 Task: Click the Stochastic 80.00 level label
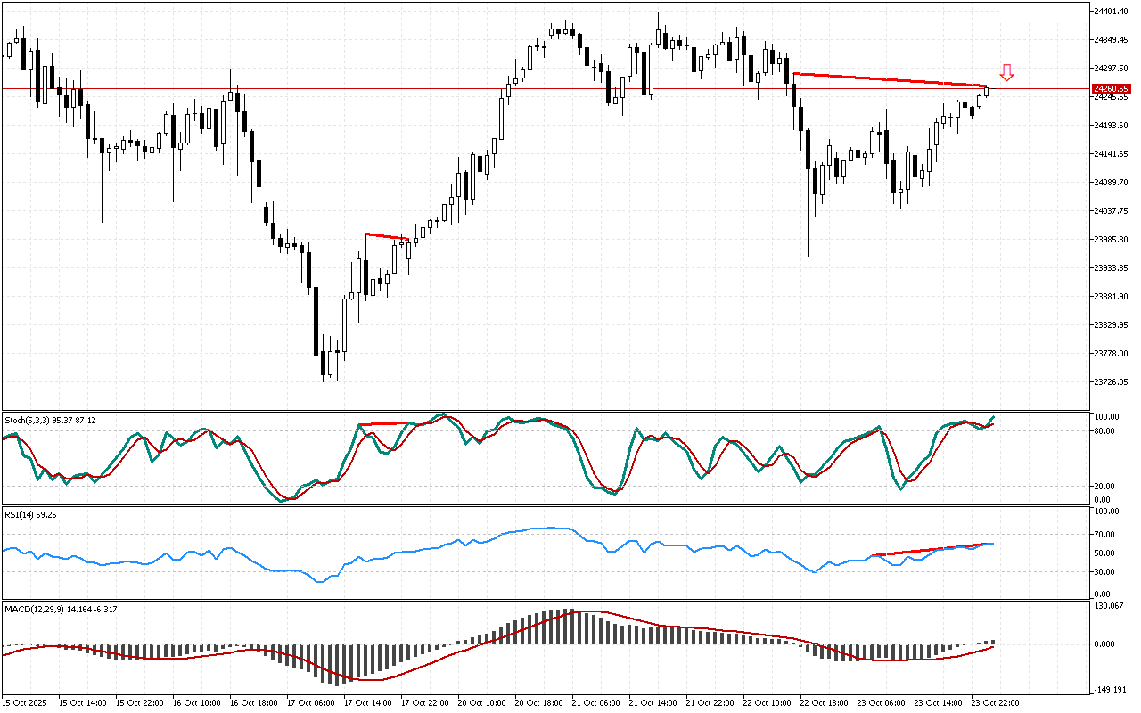pos(1106,431)
